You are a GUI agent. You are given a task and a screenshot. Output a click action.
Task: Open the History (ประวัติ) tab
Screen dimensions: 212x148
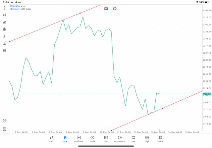92,139
